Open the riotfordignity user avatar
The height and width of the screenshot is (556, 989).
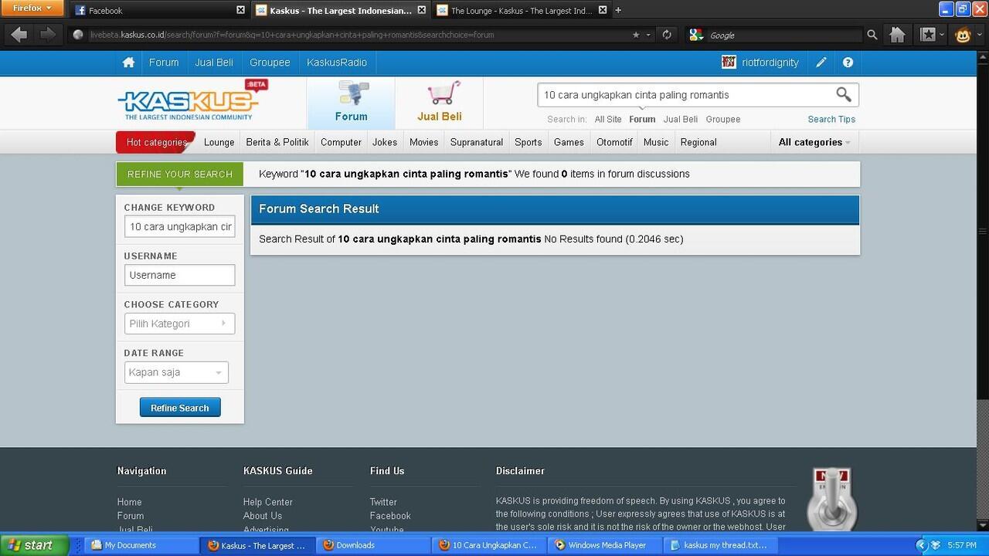(729, 62)
